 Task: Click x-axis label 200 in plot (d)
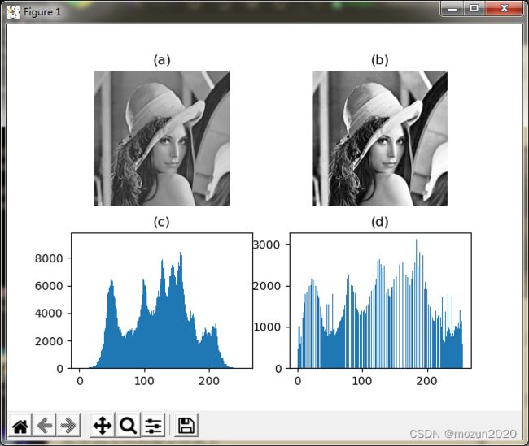click(x=426, y=381)
